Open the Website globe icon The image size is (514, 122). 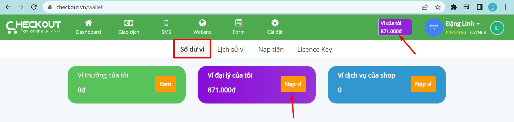point(203,23)
